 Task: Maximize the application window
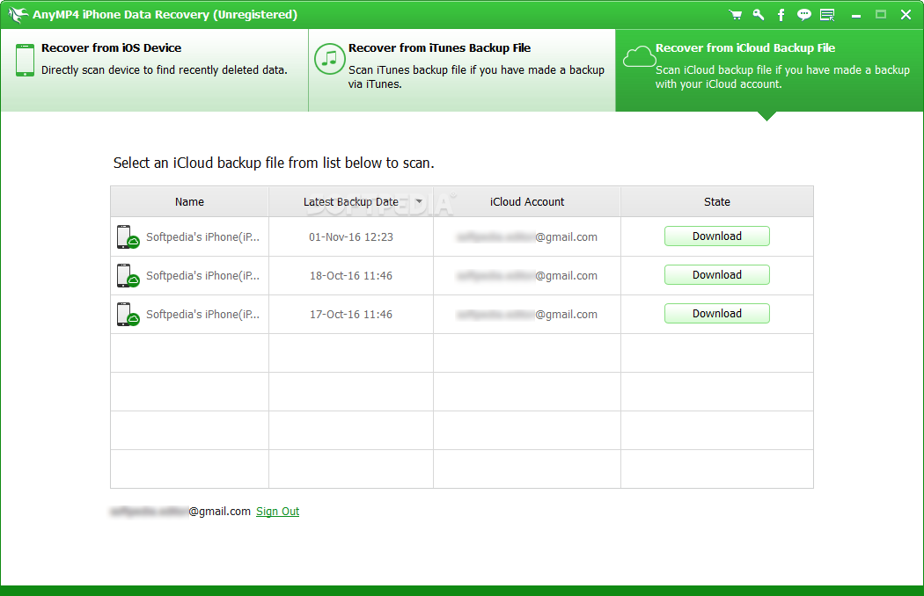881,15
